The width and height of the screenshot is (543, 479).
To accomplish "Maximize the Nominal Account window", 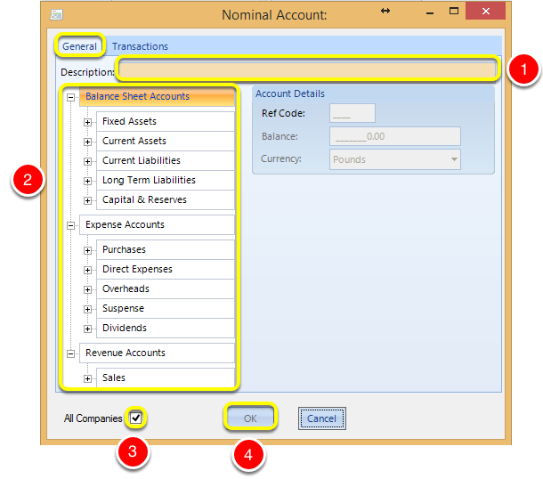I will pyautogui.click(x=454, y=11).
